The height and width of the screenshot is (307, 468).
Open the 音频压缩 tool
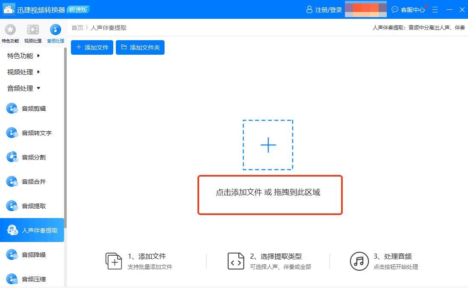click(x=33, y=279)
